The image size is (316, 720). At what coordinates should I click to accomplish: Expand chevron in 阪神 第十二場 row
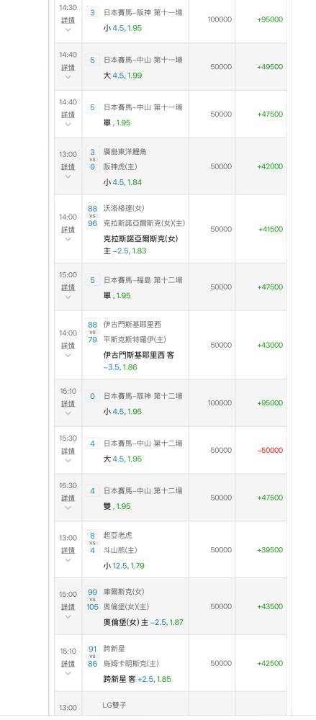pyautogui.click(x=68, y=413)
